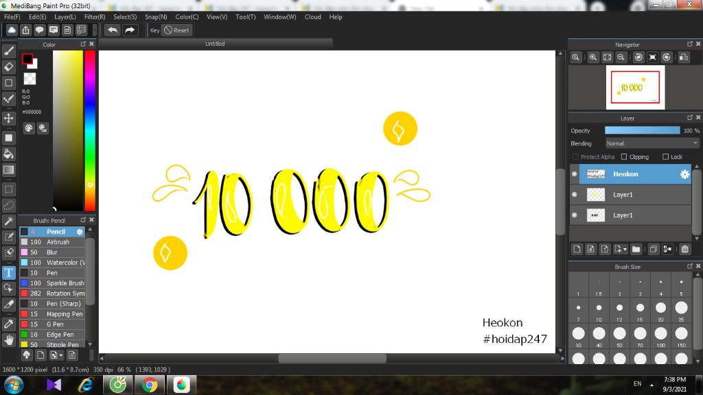
Task: Click the export/share icon in top toolbar
Action: tap(25, 30)
